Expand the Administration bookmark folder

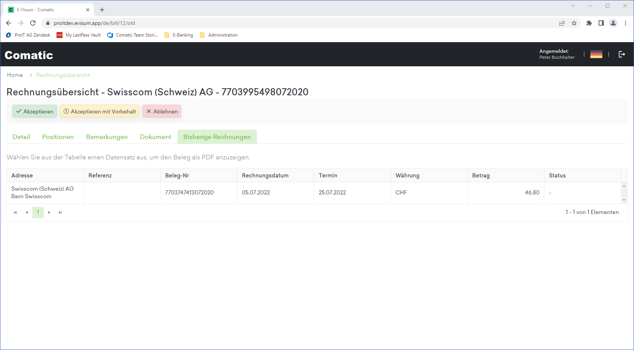(219, 35)
